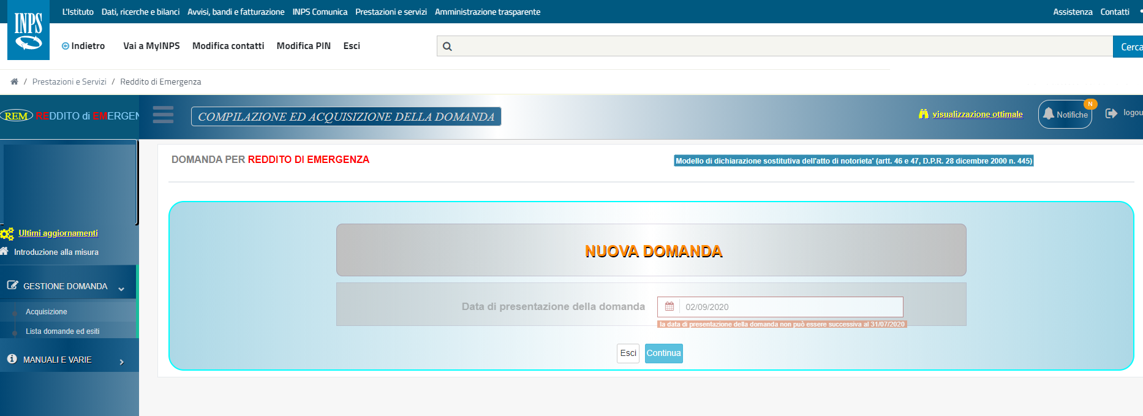Viewport: 1143px width, 416px height.
Task: Expand the Manuali e Varie chevron
Action: (122, 362)
